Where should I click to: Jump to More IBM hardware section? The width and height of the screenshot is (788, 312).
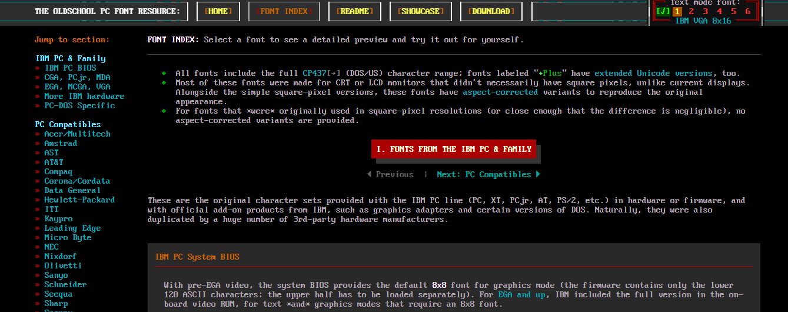(x=84, y=96)
